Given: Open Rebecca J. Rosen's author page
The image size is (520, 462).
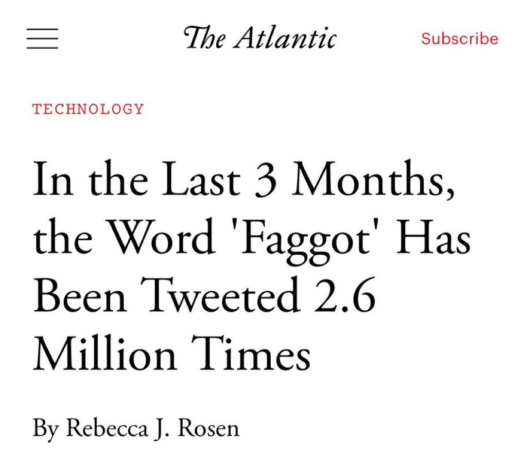Looking at the screenshot, I should coord(153,428).
